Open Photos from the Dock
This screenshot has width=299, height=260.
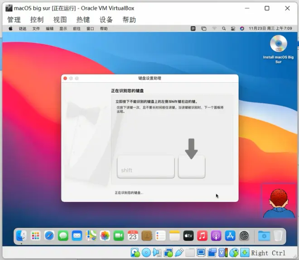105,236
